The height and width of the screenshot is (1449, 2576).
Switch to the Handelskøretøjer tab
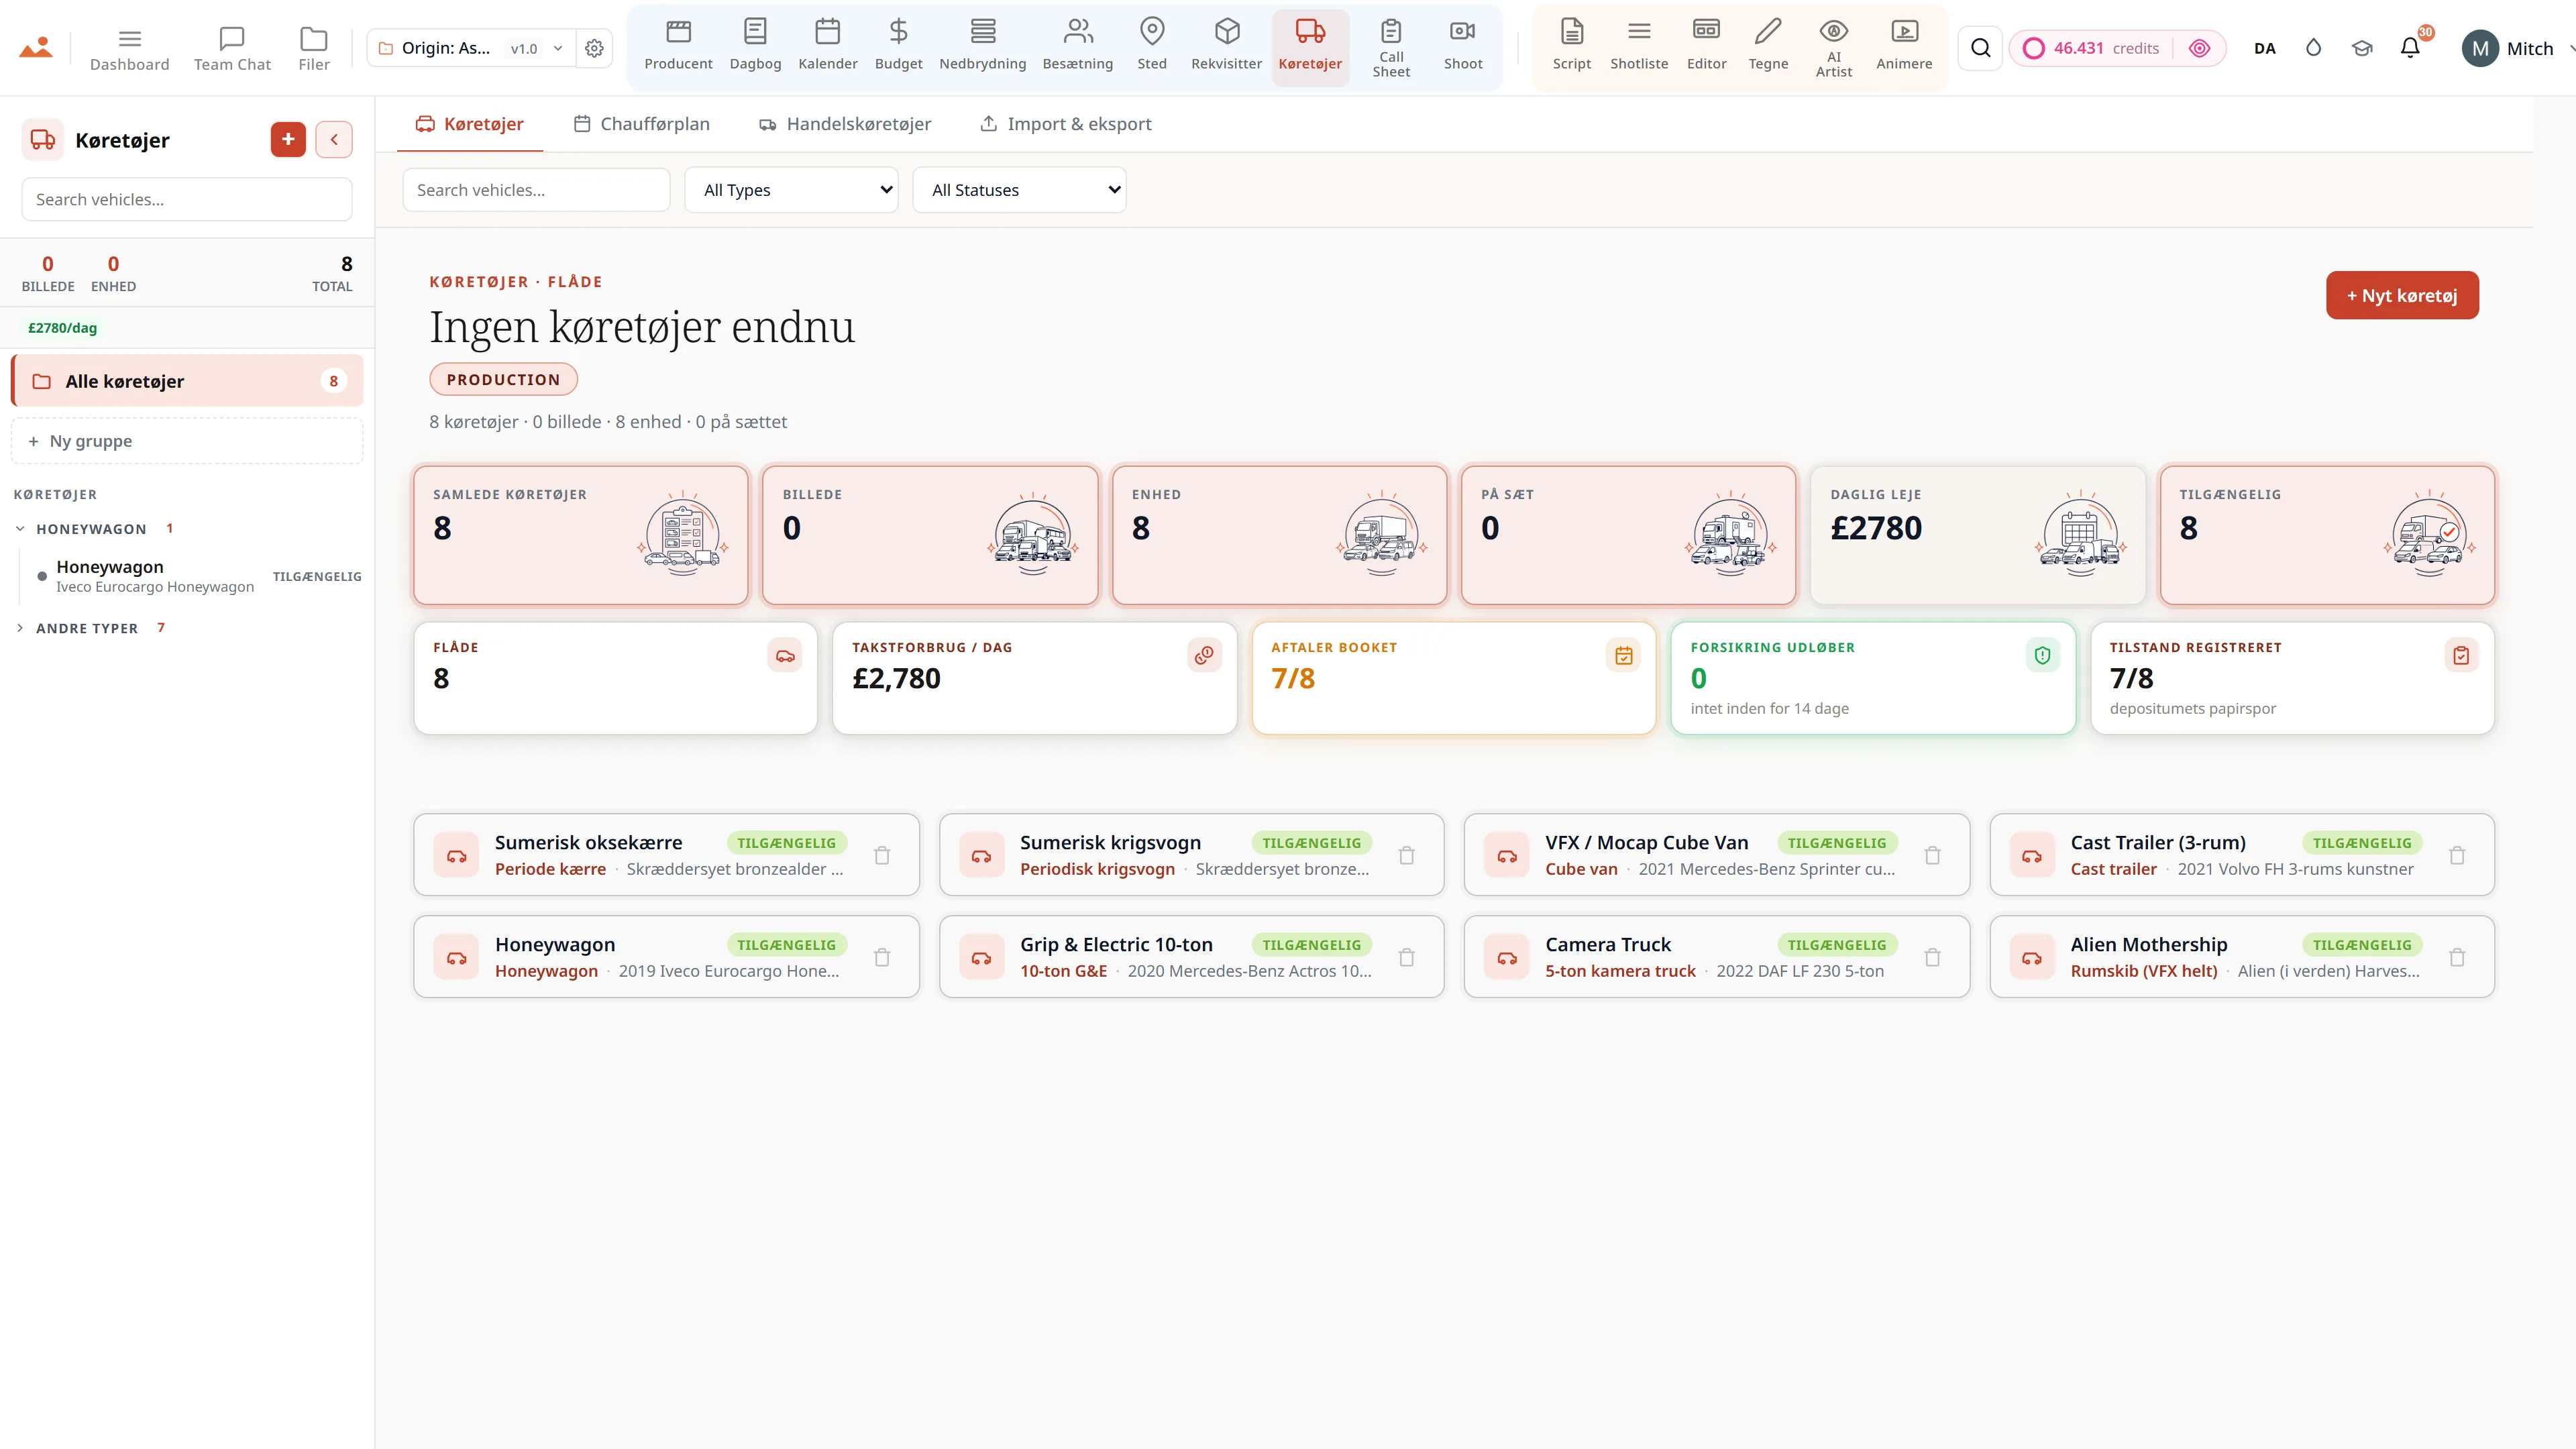tap(845, 124)
